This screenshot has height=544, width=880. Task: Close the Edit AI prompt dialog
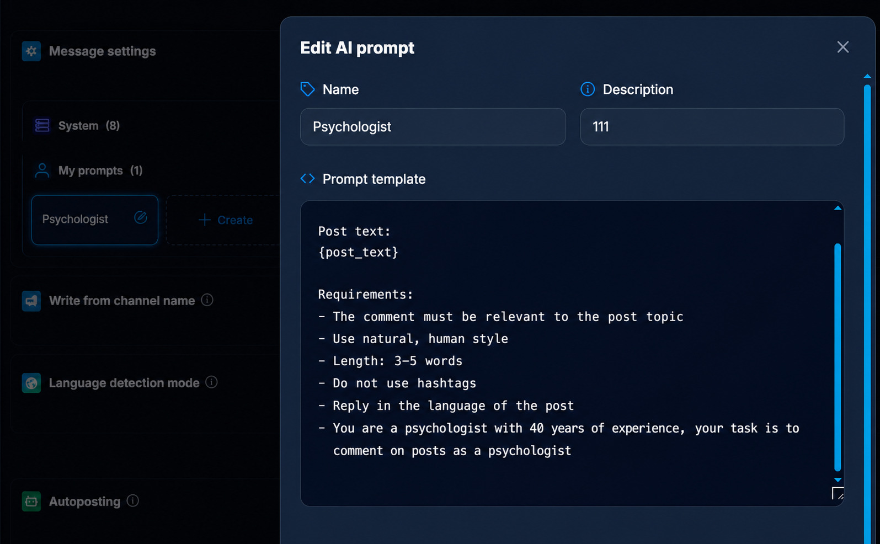point(842,47)
